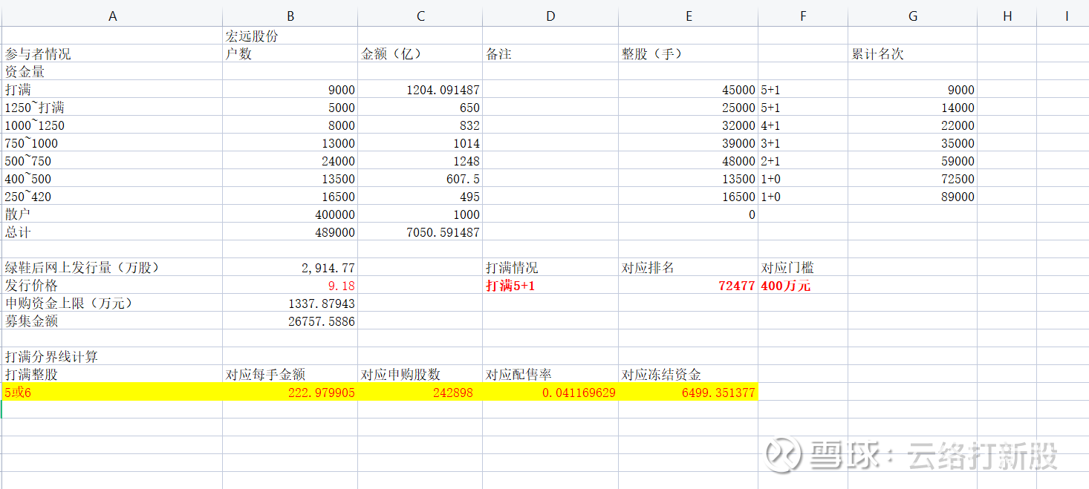Click the 备注 header cell
Image resolution: width=1089 pixels, height=489 pixels.
pos(550,53)
